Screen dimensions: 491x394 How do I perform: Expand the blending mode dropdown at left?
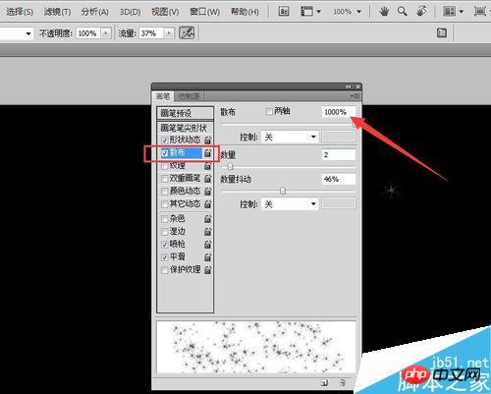pos(28,33)
